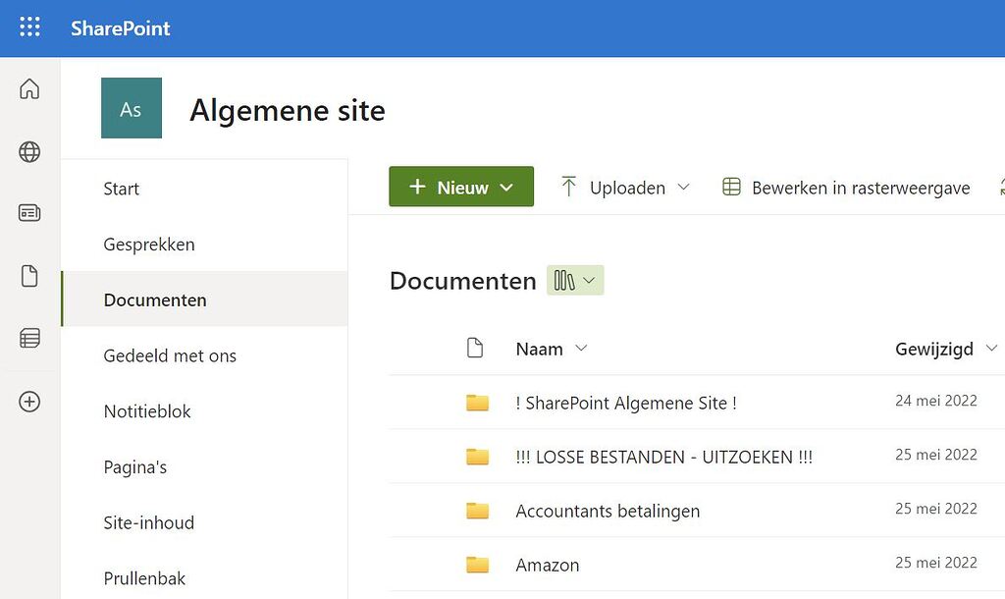
Task: Open the Uploaden dropdown chevron
Action: pos(684,187)
